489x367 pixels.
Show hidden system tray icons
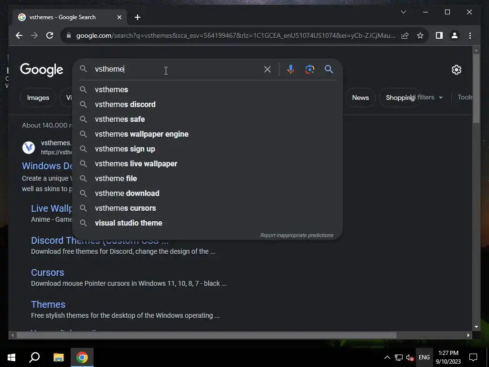click(x=387, y=357)
